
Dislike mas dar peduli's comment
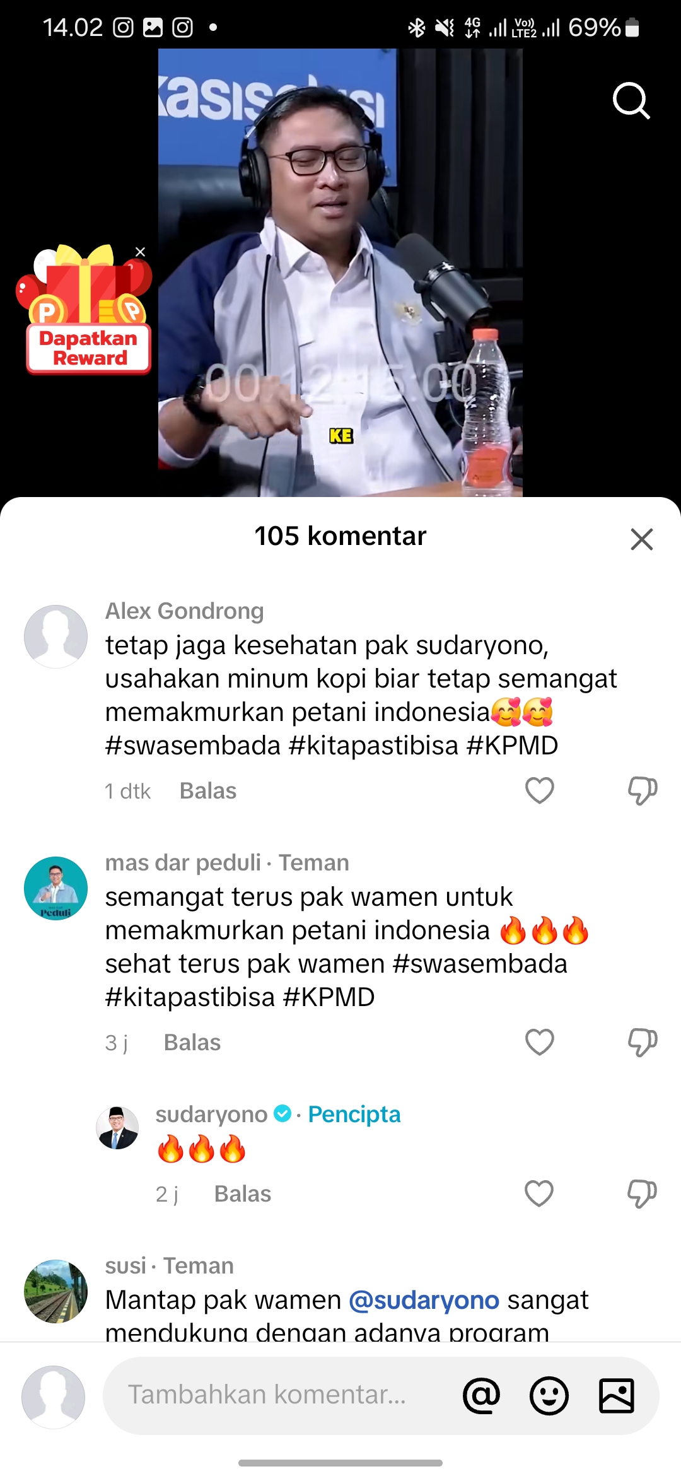pos(643,1042)
